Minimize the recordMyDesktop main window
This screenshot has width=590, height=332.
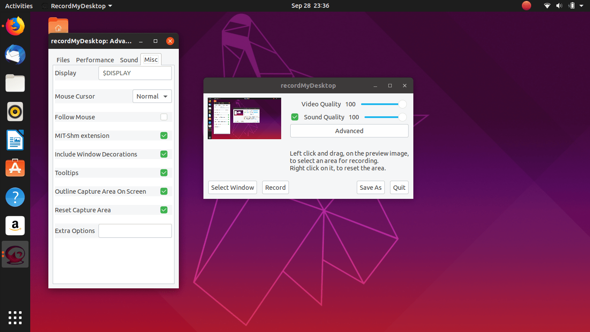(375, 86)
